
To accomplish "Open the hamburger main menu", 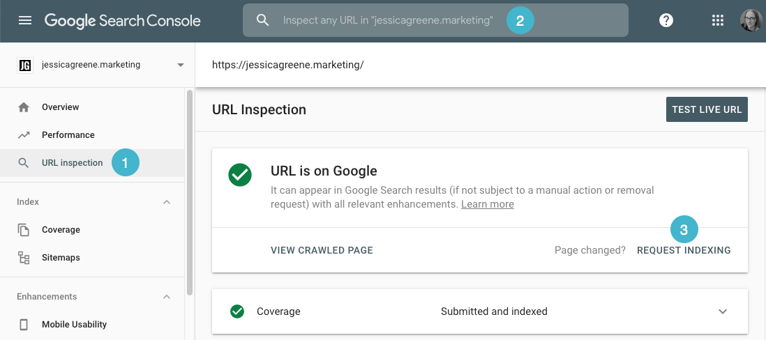I will click(x=25, y=20).
